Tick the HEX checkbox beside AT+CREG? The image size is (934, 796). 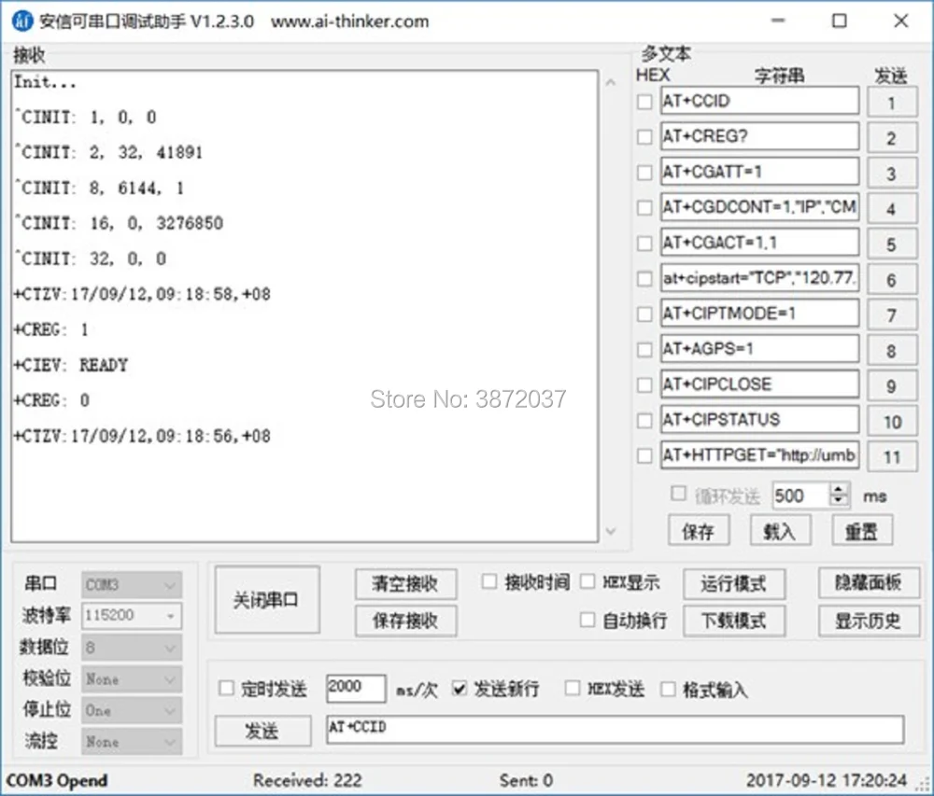(x=644, y=137)
